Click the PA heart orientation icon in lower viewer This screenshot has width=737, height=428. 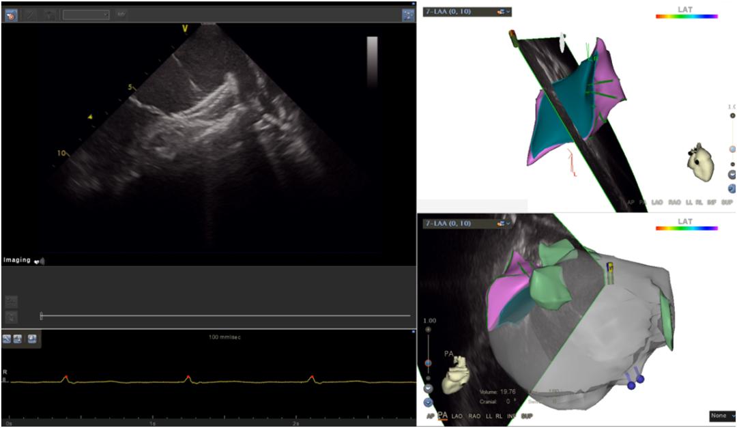455,374
